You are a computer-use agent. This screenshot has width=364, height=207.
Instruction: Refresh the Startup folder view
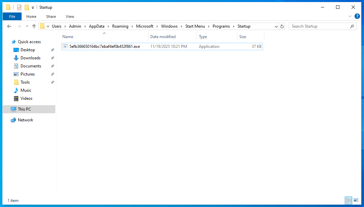pos(282,26)
